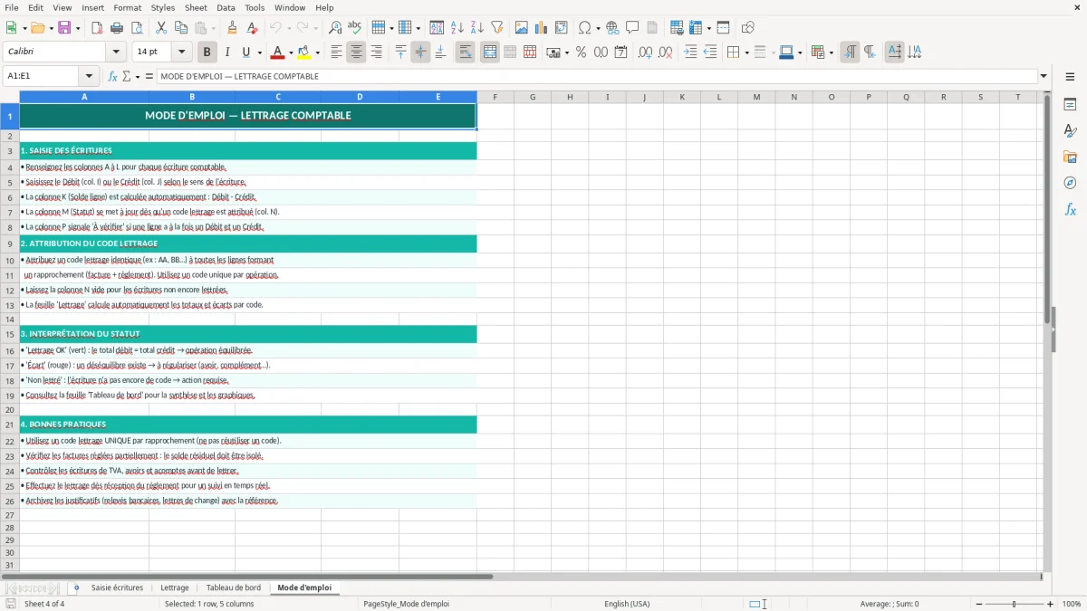The width and height of the screenshot is (1087, 611).
Task: Click the formula input line
Action: click(x=597, y=76)
